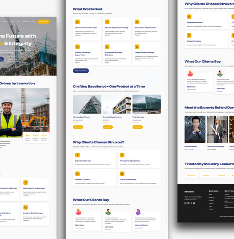Click the "Transparent Budgeting" card title, middle page

tap(130, 161)
